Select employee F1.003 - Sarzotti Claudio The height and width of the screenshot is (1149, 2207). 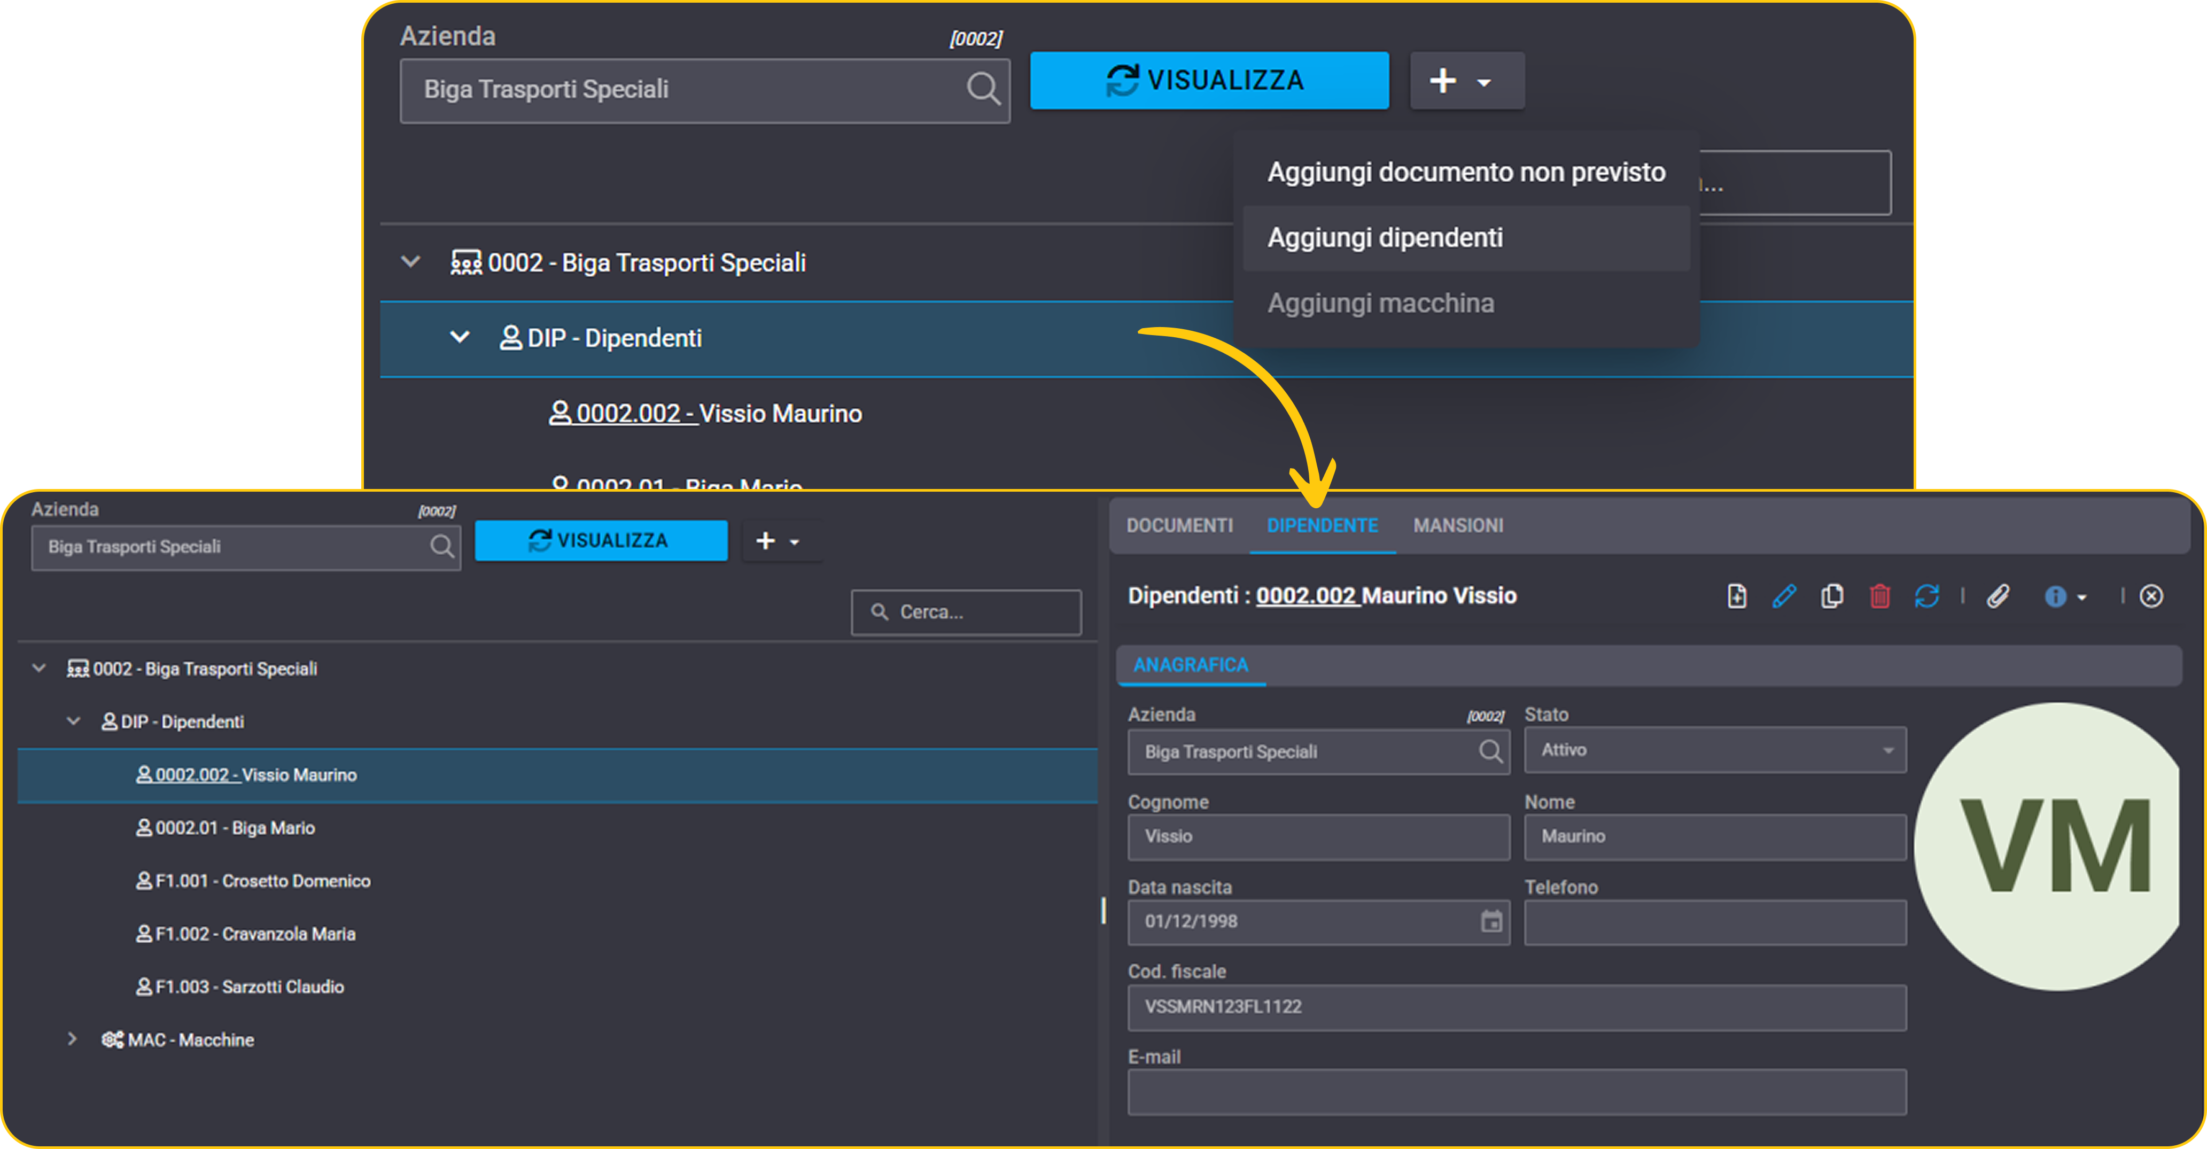pos(240,987)
